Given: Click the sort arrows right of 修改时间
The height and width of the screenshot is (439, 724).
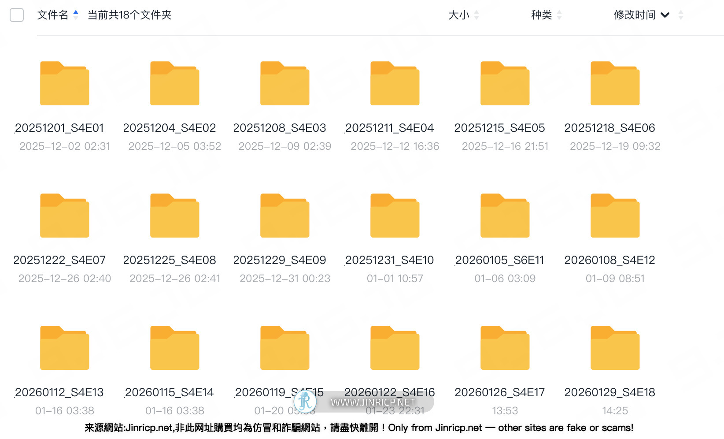Looking at the screenshot, I should (x=681, y=15).
